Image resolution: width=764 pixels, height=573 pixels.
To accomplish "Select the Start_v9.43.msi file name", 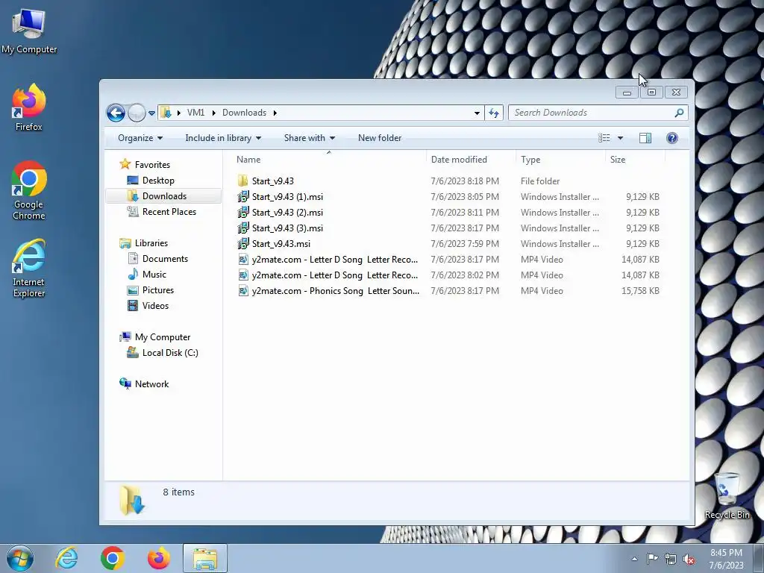I will 281,244.
